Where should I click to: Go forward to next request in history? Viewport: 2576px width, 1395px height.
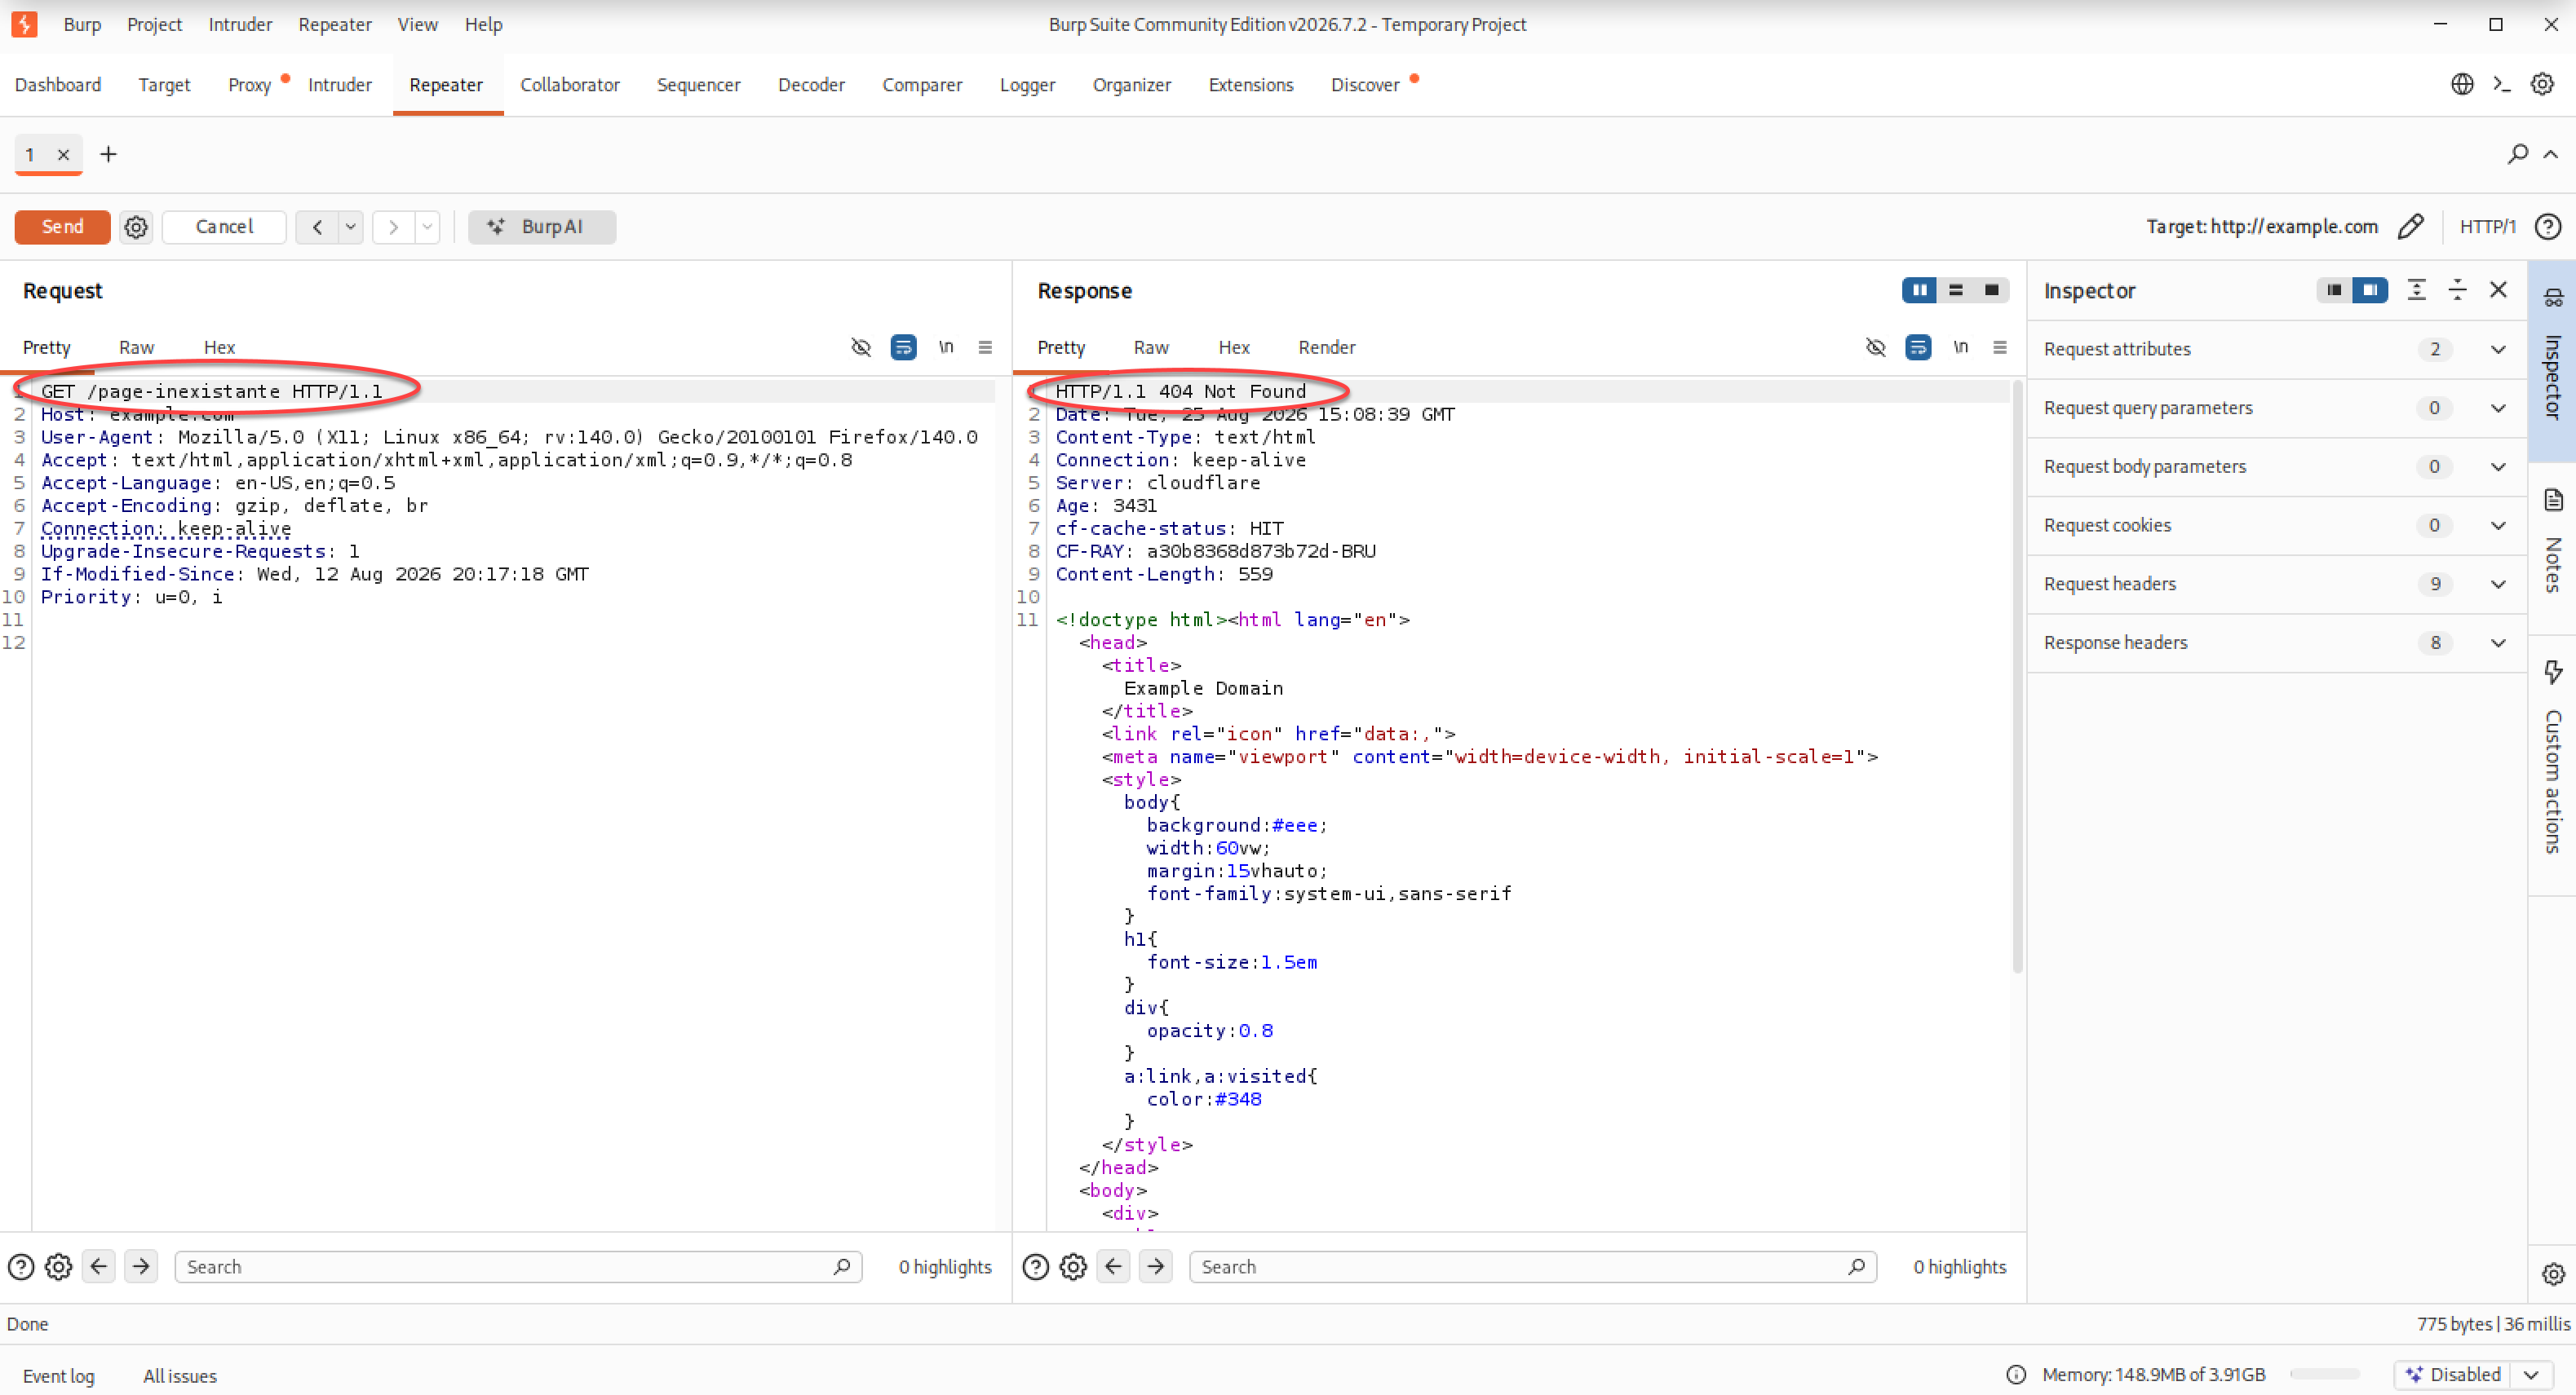pyautogui.click(x=393, y=227)
